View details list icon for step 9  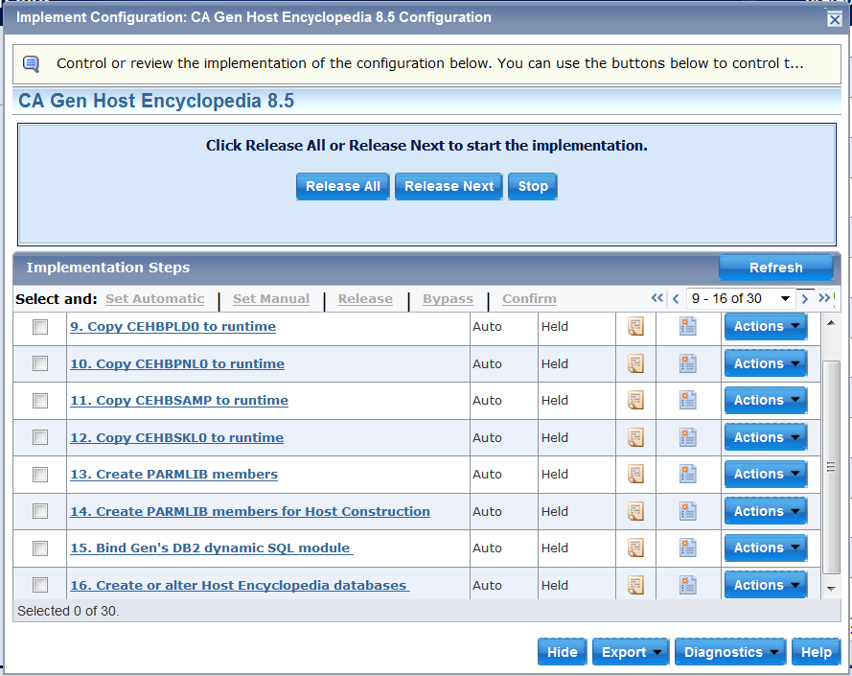(x=687, y=326)
